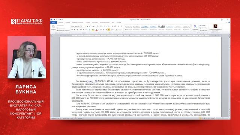Open the Change Case dropdown
Image resolution: width=240 pixels, height=135 pixels.
coord(93,26)
